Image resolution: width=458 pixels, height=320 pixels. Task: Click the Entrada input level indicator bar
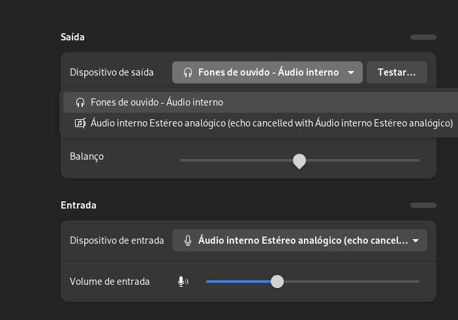click(423, 205)
